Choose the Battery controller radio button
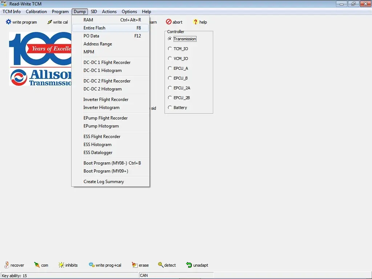The image size is (372, 279). 170,108
